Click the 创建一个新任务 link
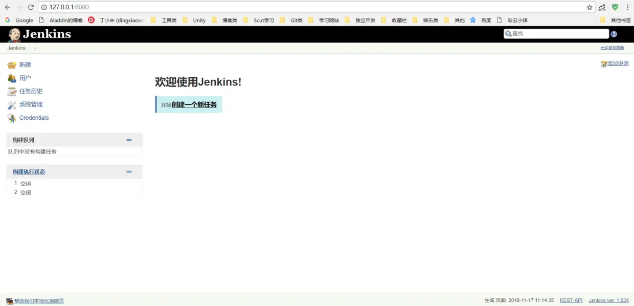 point(194,104)
